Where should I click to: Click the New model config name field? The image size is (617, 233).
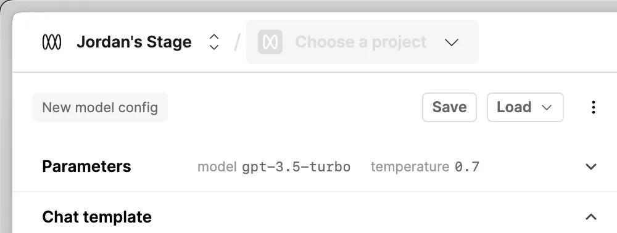pos(100,107)
